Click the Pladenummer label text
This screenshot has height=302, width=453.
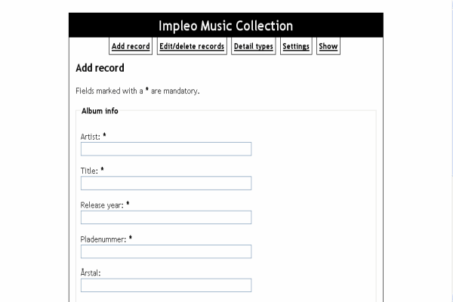(x=103, y=239)
